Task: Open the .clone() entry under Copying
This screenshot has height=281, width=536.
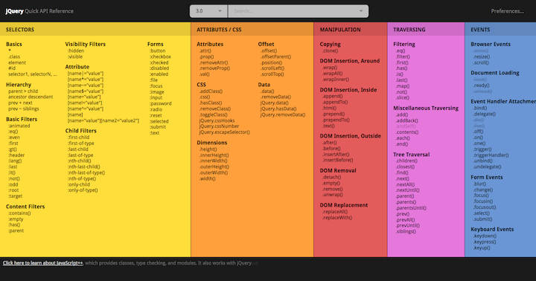Action: (x=331, y=51)
